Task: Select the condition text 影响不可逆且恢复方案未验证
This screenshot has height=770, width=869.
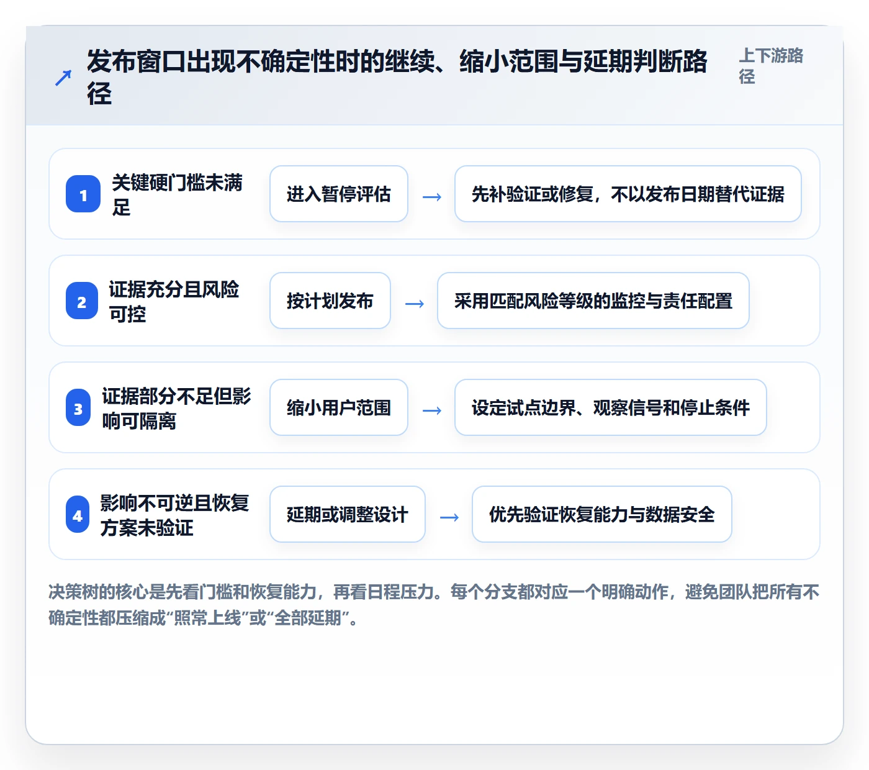Action: tap(174, 515)
